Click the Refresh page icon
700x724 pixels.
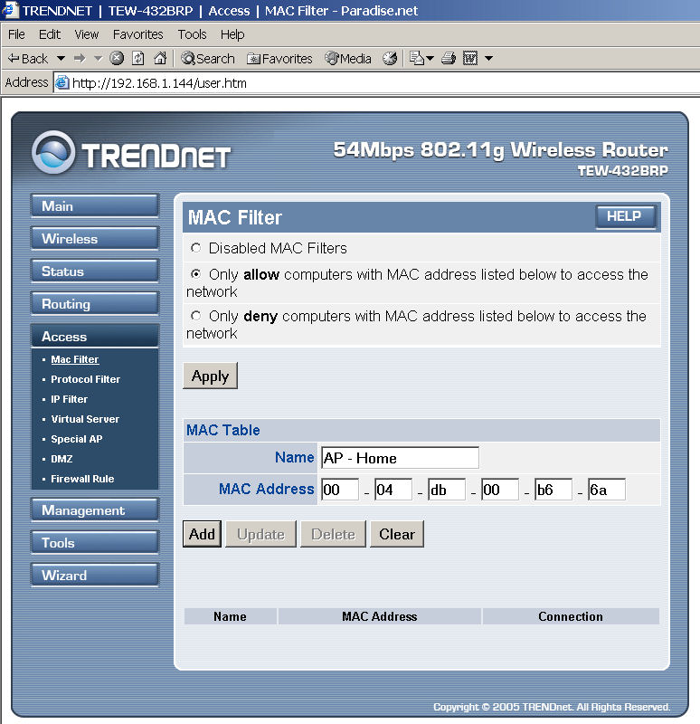[x=138, y=58]
